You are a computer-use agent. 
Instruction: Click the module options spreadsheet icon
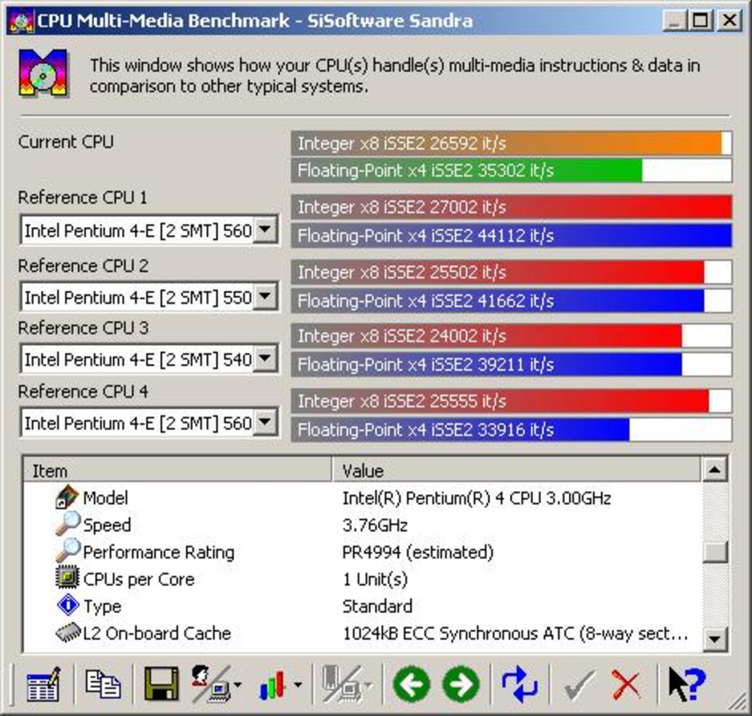43,684
